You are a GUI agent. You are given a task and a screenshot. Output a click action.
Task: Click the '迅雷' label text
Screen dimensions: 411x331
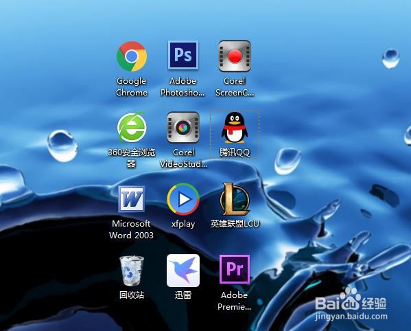(183, 295)
